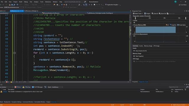Viewport: 189px width, 106px height.
Task: Open the Command Window tab
Action: point(28,102)
